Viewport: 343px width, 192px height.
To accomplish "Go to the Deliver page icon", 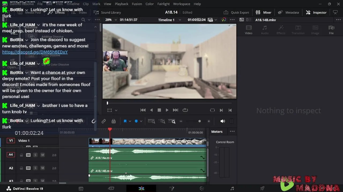I will coord(262,189).
